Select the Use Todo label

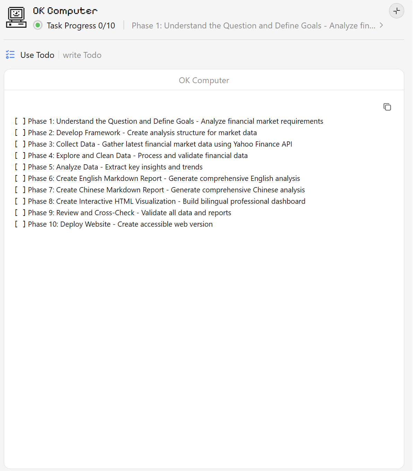tap(37, 55)
